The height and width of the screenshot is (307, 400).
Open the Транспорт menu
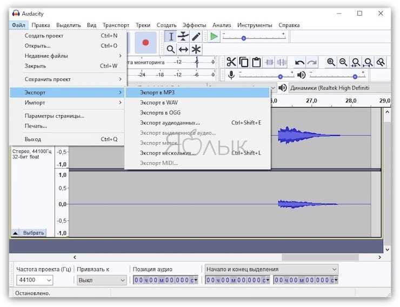tap(116, 25)
